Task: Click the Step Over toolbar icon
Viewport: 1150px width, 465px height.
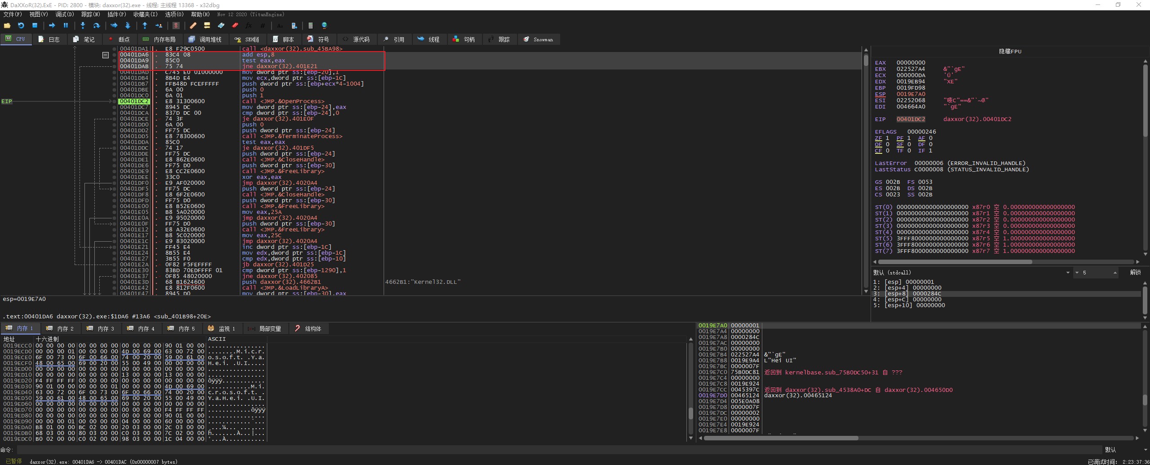Action: [x=96, y=26]
